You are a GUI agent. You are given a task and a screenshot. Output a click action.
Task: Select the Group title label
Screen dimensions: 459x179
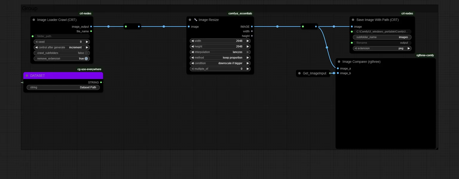(30, 9)
